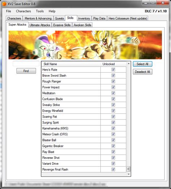Click the skill list scrollbar thumb

(x=128, y=169)
